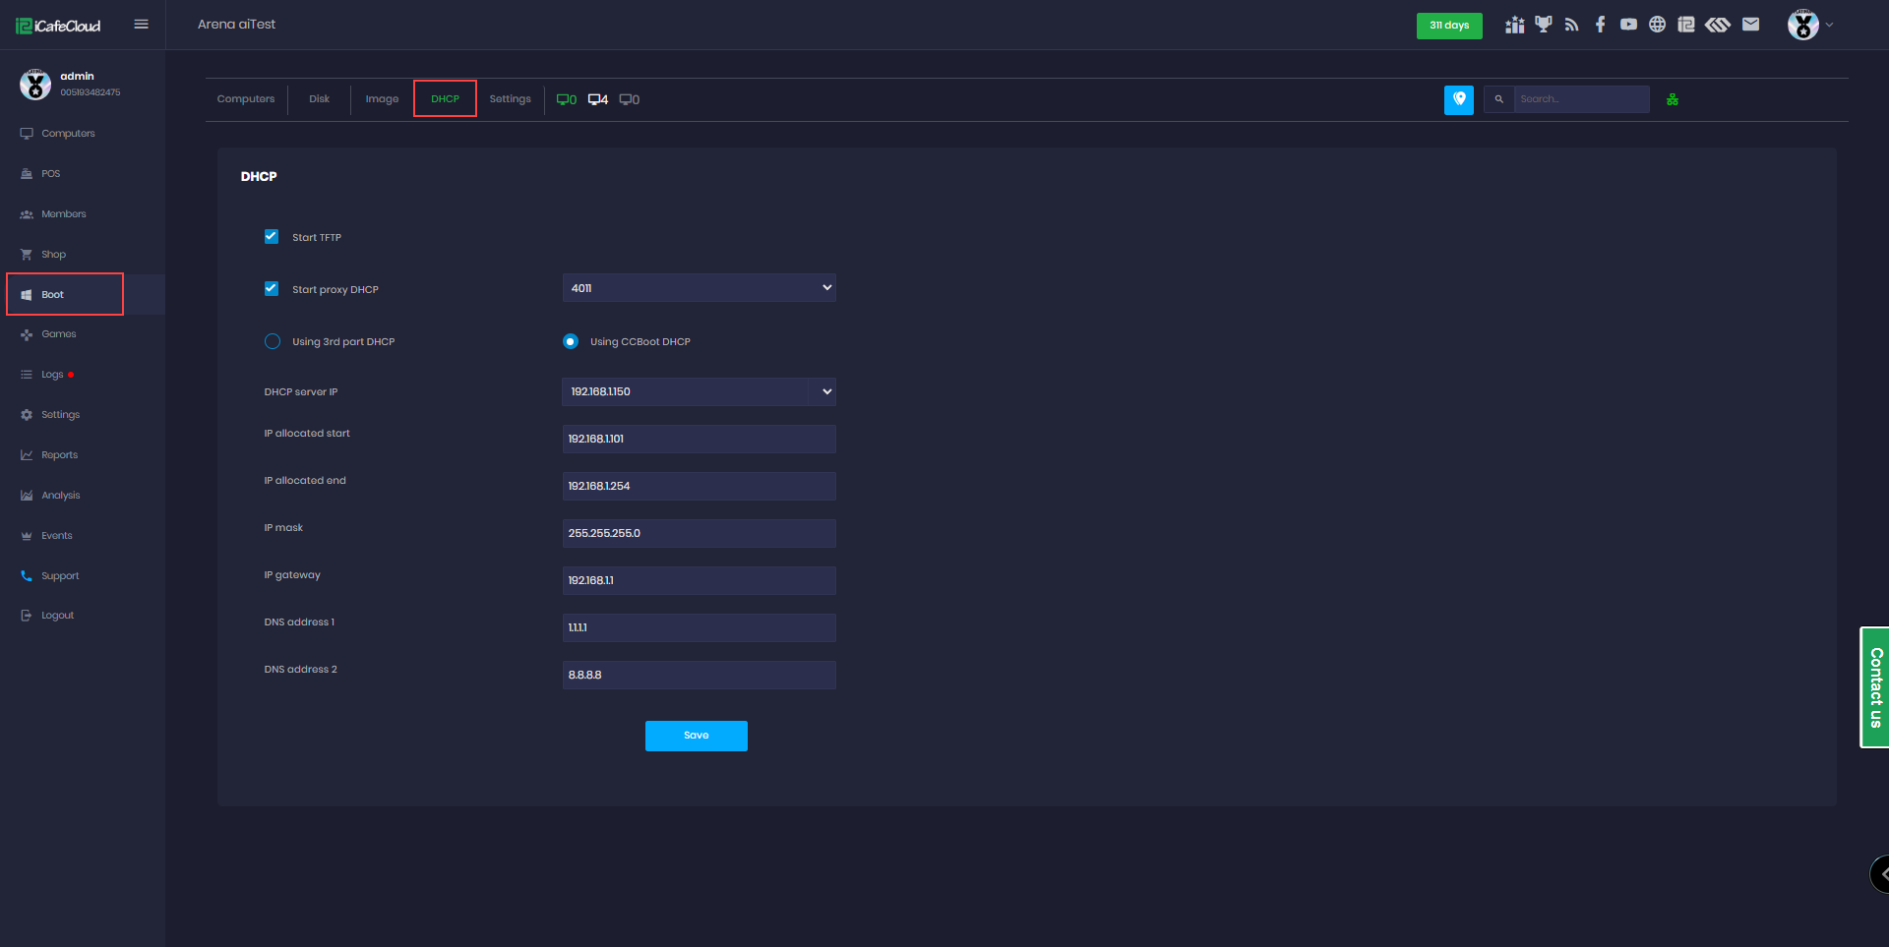Click the trophy icon in top bar
The image size is (1889, 947).
point(1543,25)
